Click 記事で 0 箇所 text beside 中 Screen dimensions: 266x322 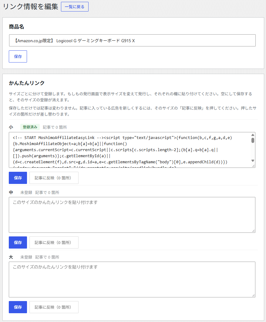click(x=47, y=192)
